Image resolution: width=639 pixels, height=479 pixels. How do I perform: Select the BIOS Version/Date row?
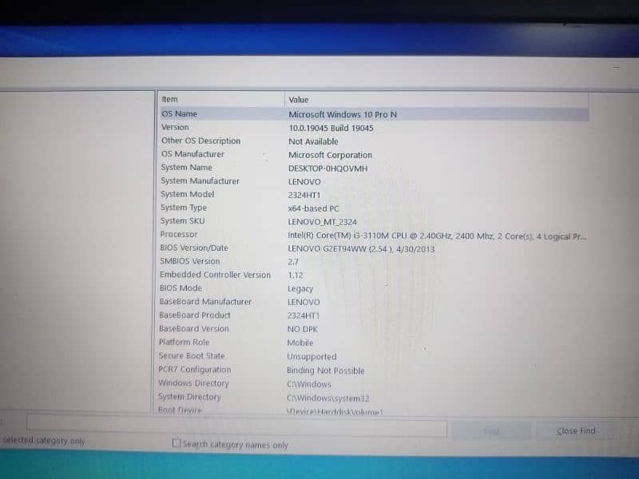tap(193, 247)
